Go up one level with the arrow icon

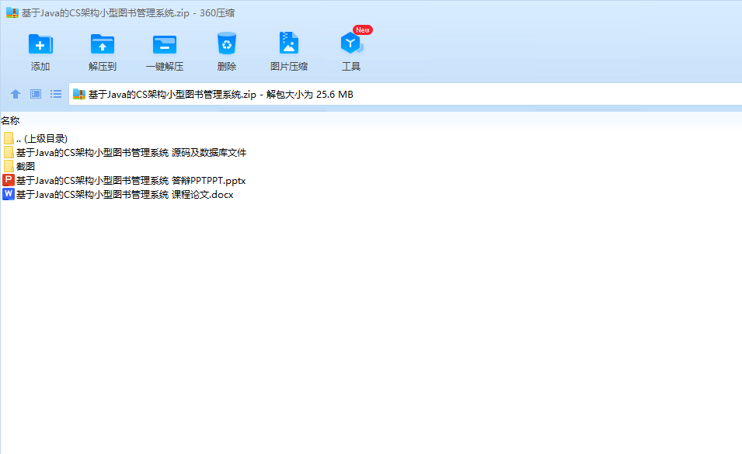(x=15, y=94)
